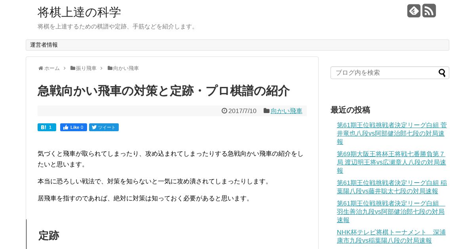Click the folder icon in the post meta bar
Screen dimensions: 475x249
[266, 111]
